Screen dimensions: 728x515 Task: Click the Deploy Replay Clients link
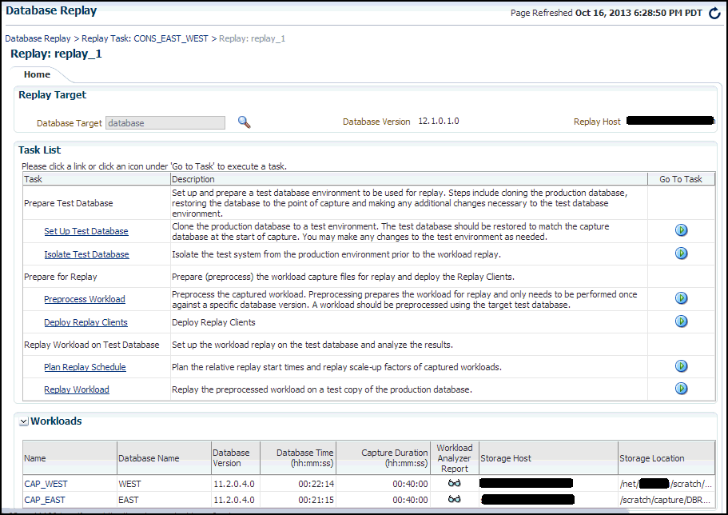(x=86, y=321)
